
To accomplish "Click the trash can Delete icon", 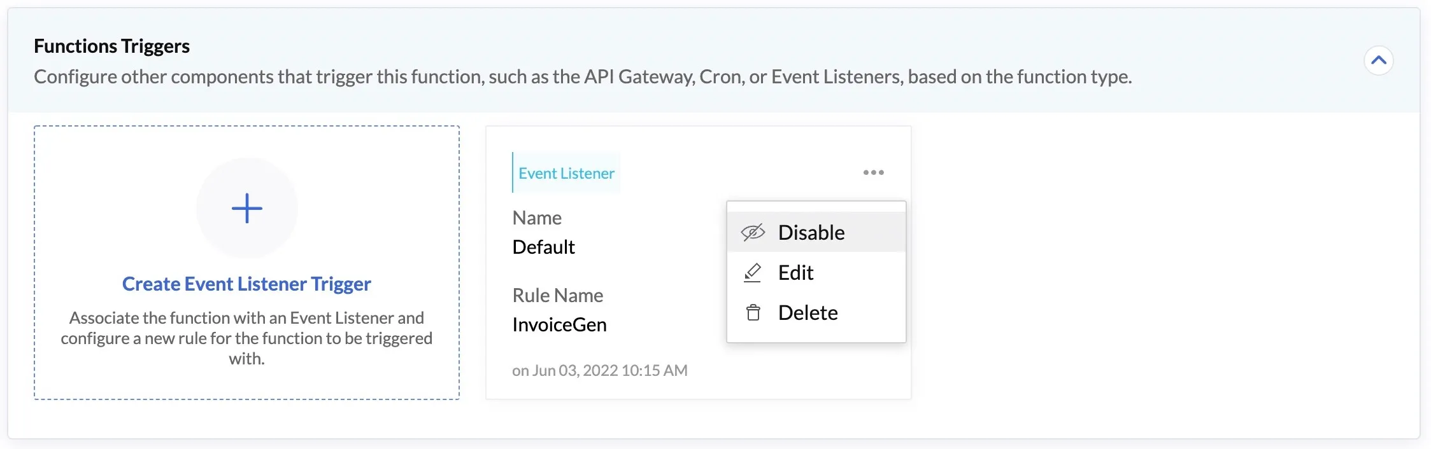I will [753, 312].
